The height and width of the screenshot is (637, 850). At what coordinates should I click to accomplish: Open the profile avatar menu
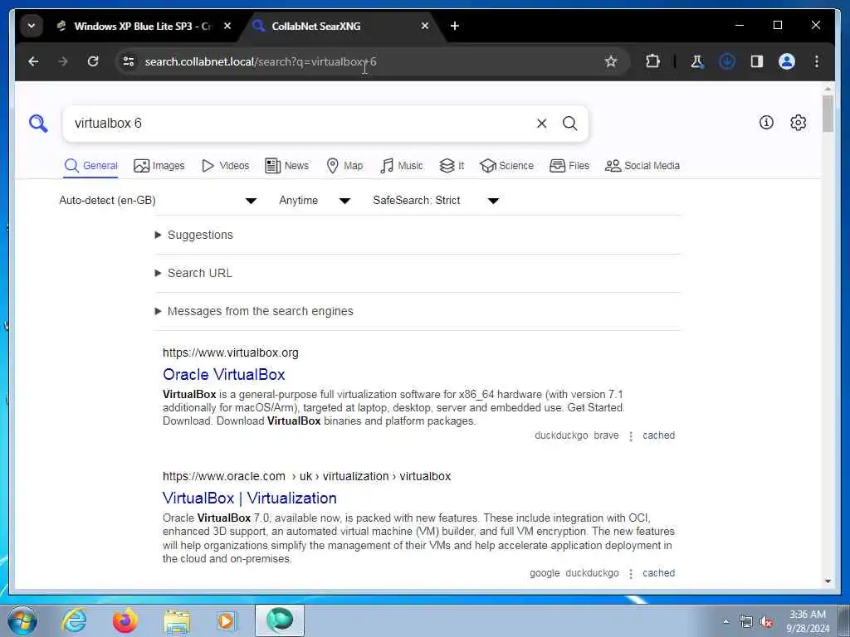pyautogui.click(x=787, y=61)
